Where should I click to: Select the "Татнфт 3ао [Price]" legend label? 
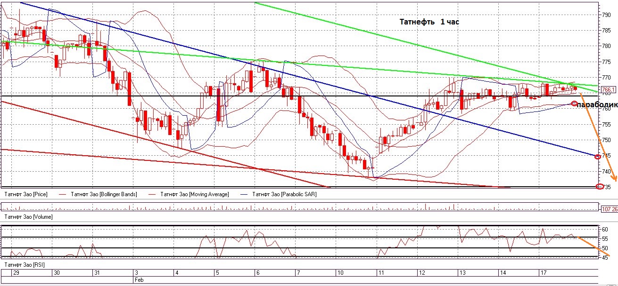[25, 194]
